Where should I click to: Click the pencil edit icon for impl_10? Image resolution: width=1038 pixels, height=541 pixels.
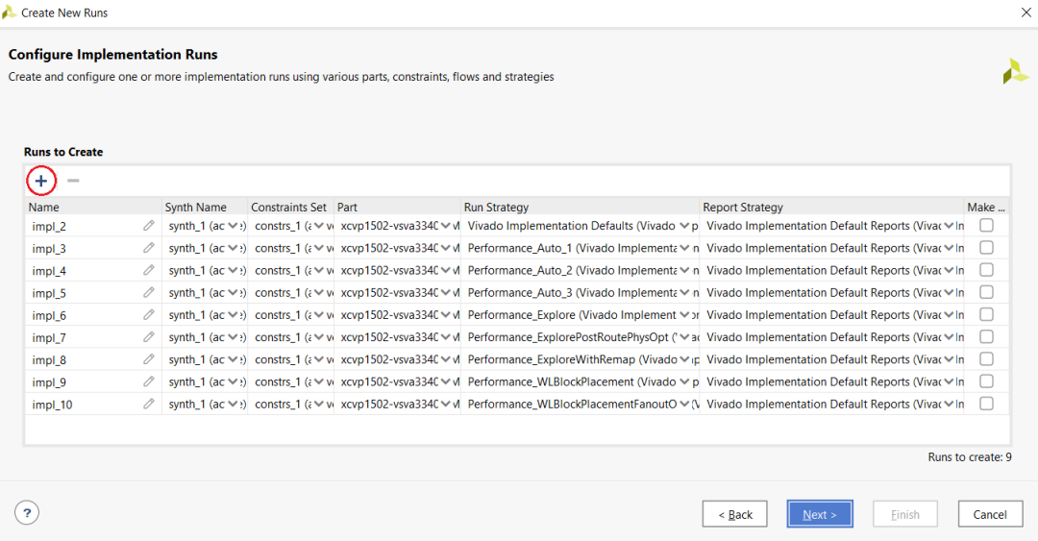point(148,405)
